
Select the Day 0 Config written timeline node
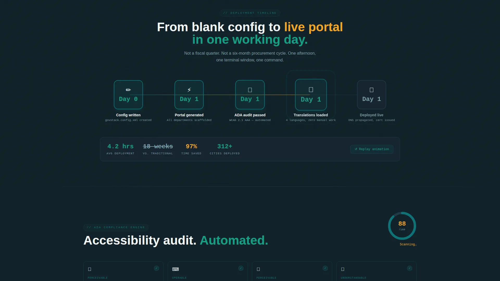coord(128,95)
